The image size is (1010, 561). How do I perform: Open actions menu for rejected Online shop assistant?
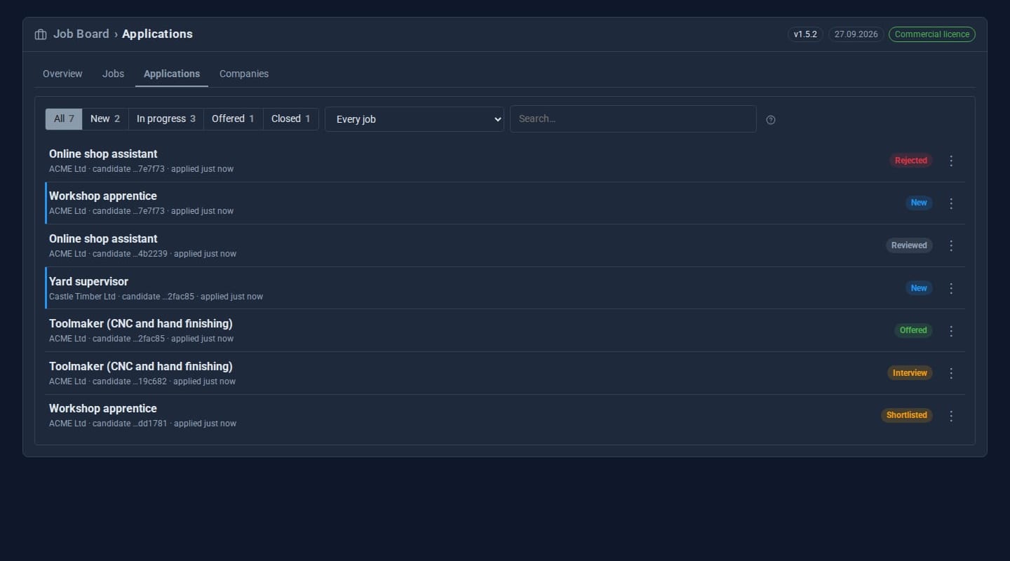(x=951, y=161)
